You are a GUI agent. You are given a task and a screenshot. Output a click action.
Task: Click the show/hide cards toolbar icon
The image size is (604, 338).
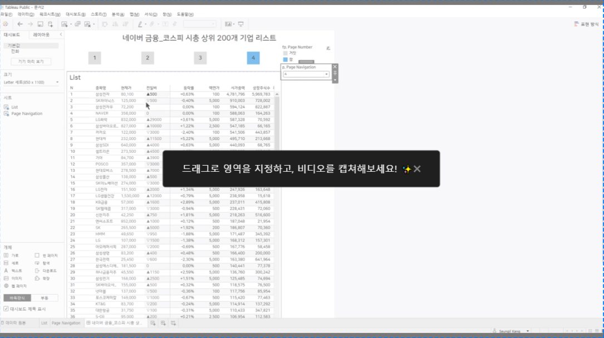pyautogui.click(x=228, y=24)
